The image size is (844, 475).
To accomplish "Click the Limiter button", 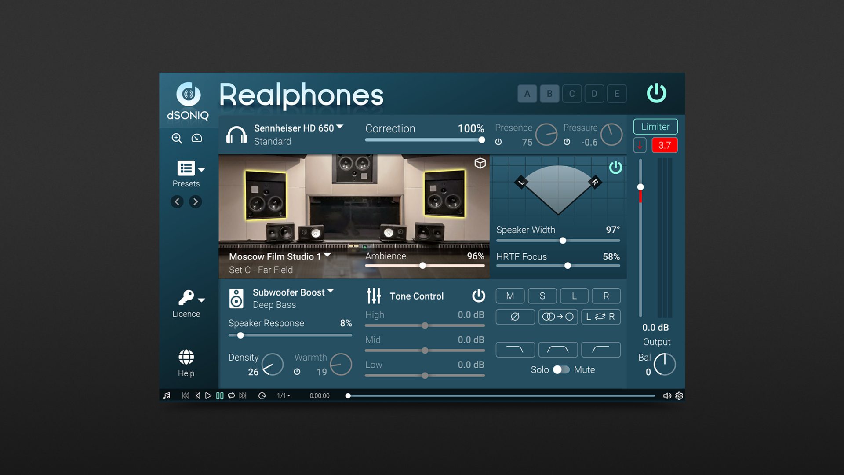I will pos(655,127).
